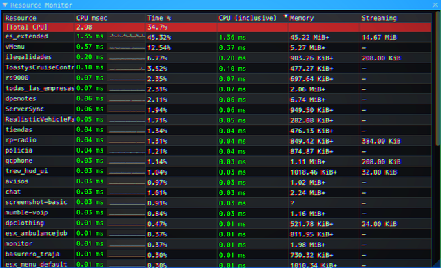Sort by the CPU (inclusive) column header
The height and width of the screenshot is (268, 441).
pos(247,19)
